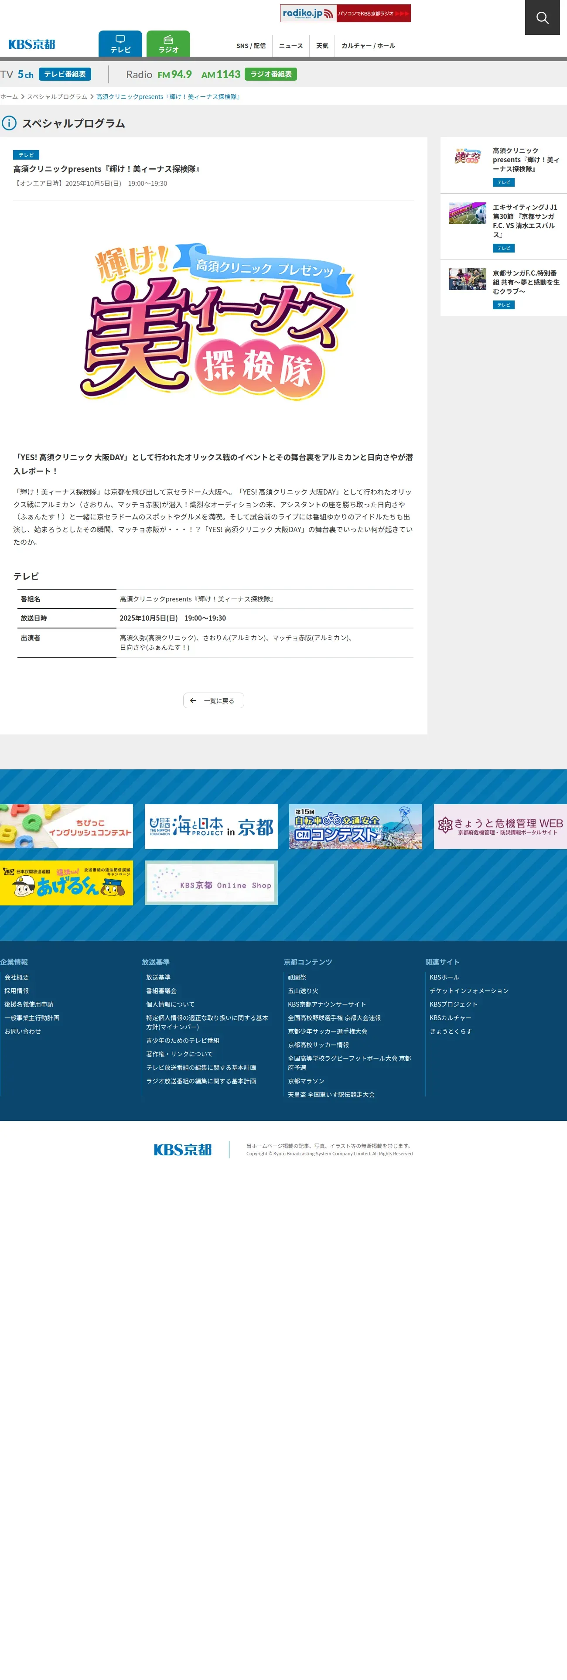Open 京都高校サッカー情報 link
Viewport: 567px width, 1680px height.
318,1045
